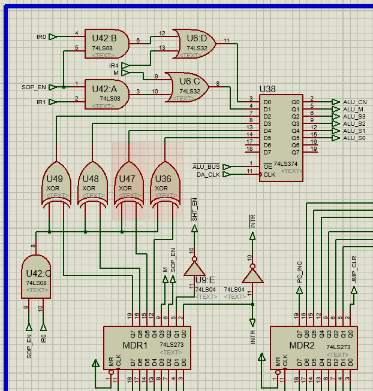373x391 pixels.
Task: Click the unconnected D7 pin 18 of U38
Action: (x=252, y=152)
